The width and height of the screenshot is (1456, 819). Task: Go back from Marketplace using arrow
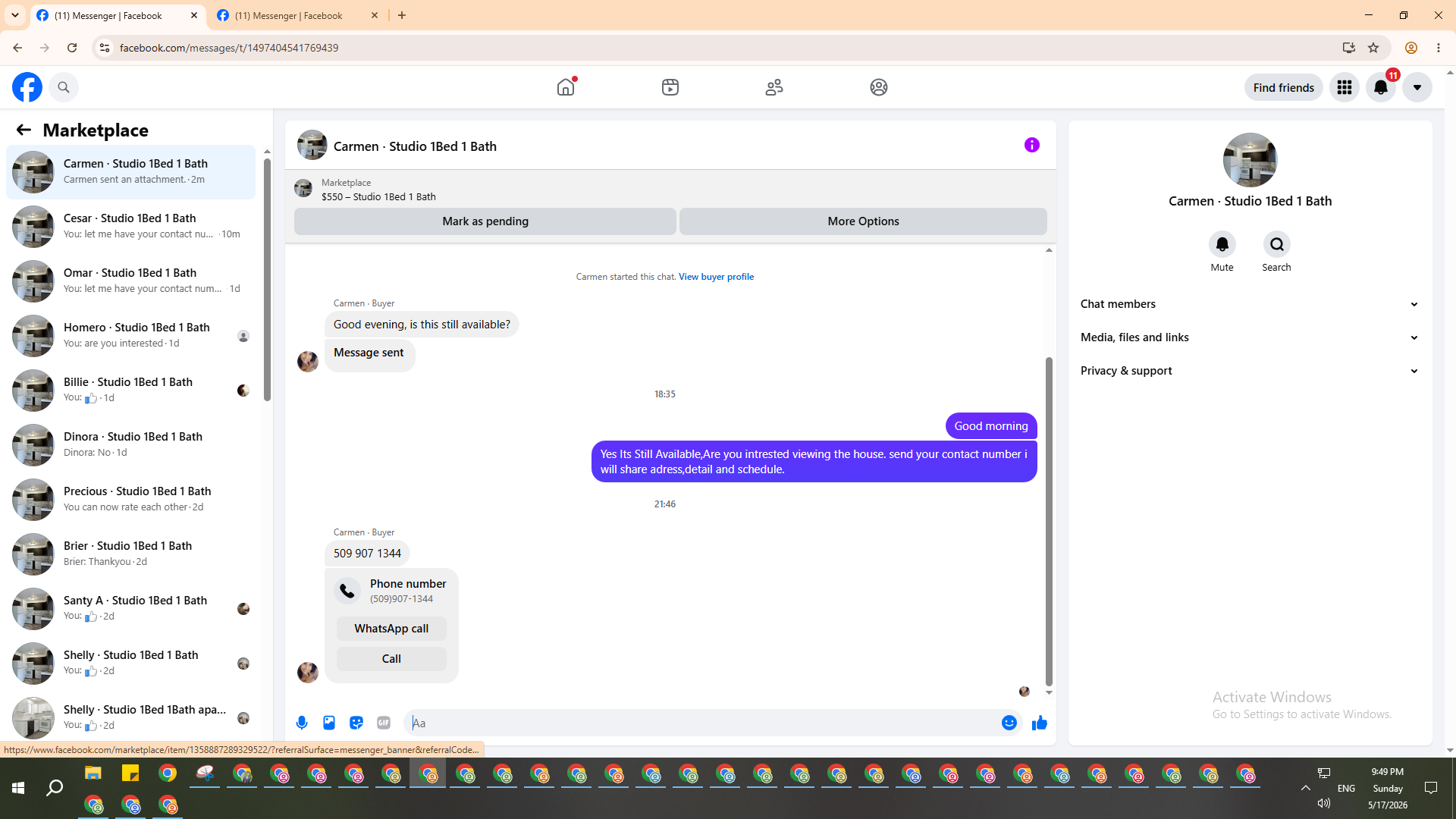point(24,130)
